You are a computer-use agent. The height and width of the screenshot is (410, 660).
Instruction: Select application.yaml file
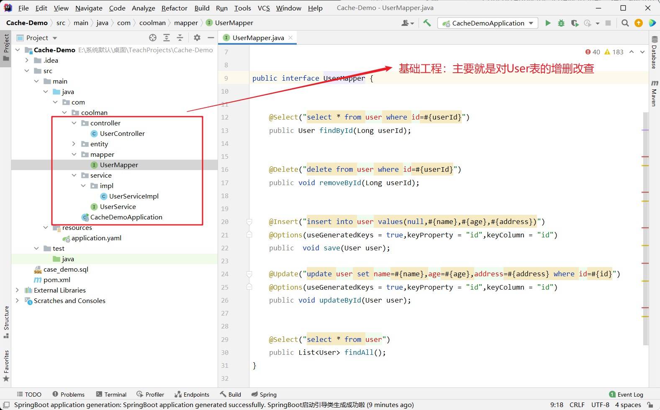[96, 238]
